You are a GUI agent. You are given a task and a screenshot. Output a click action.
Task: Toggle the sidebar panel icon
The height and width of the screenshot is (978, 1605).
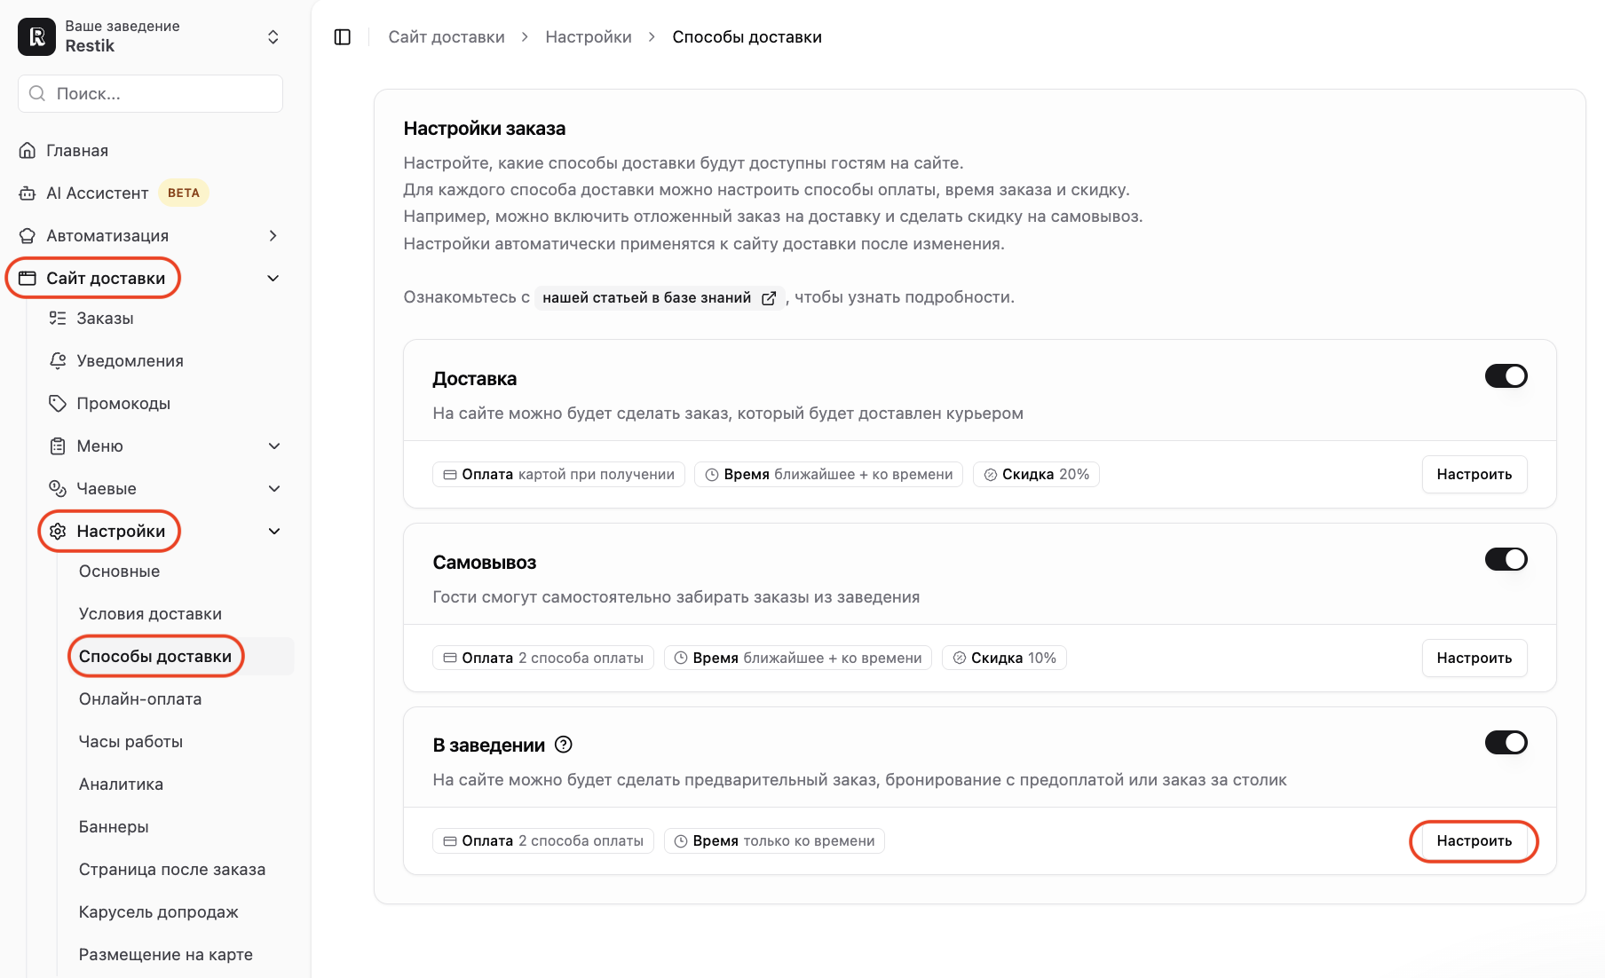343,37
